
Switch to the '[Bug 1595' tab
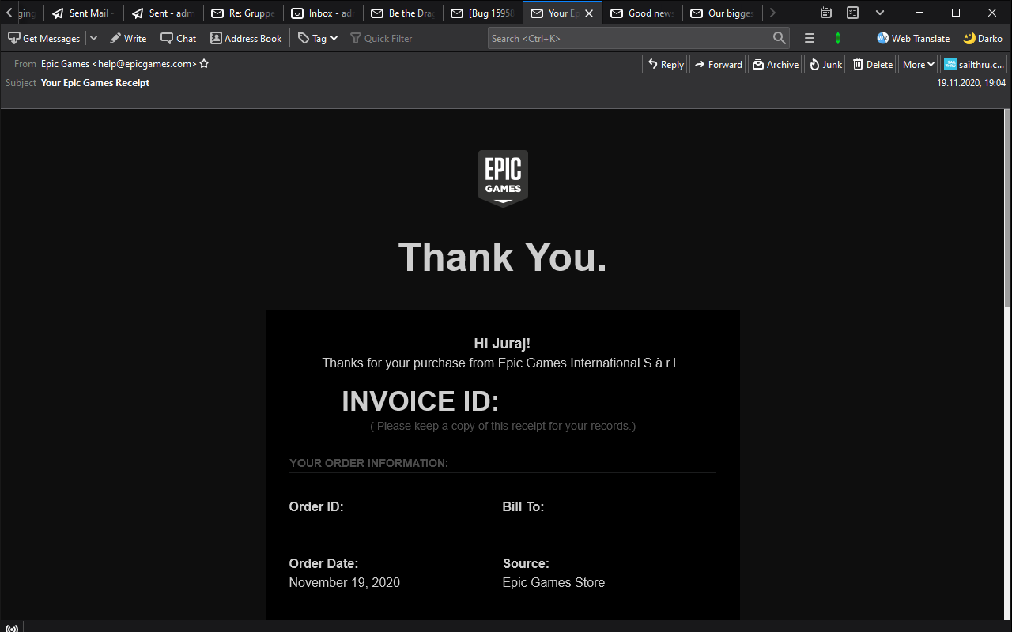click(482, 13)
